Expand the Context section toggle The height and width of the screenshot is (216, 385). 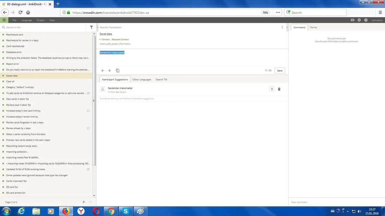[x=105, y=39]
